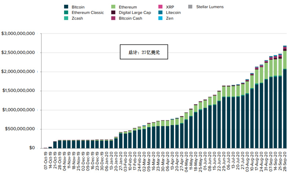Click the $2,000,000,000 axis label
Screen dimensions: 293x179
(x=18, y=71)
